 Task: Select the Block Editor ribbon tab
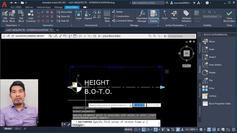tap(72, 7)
